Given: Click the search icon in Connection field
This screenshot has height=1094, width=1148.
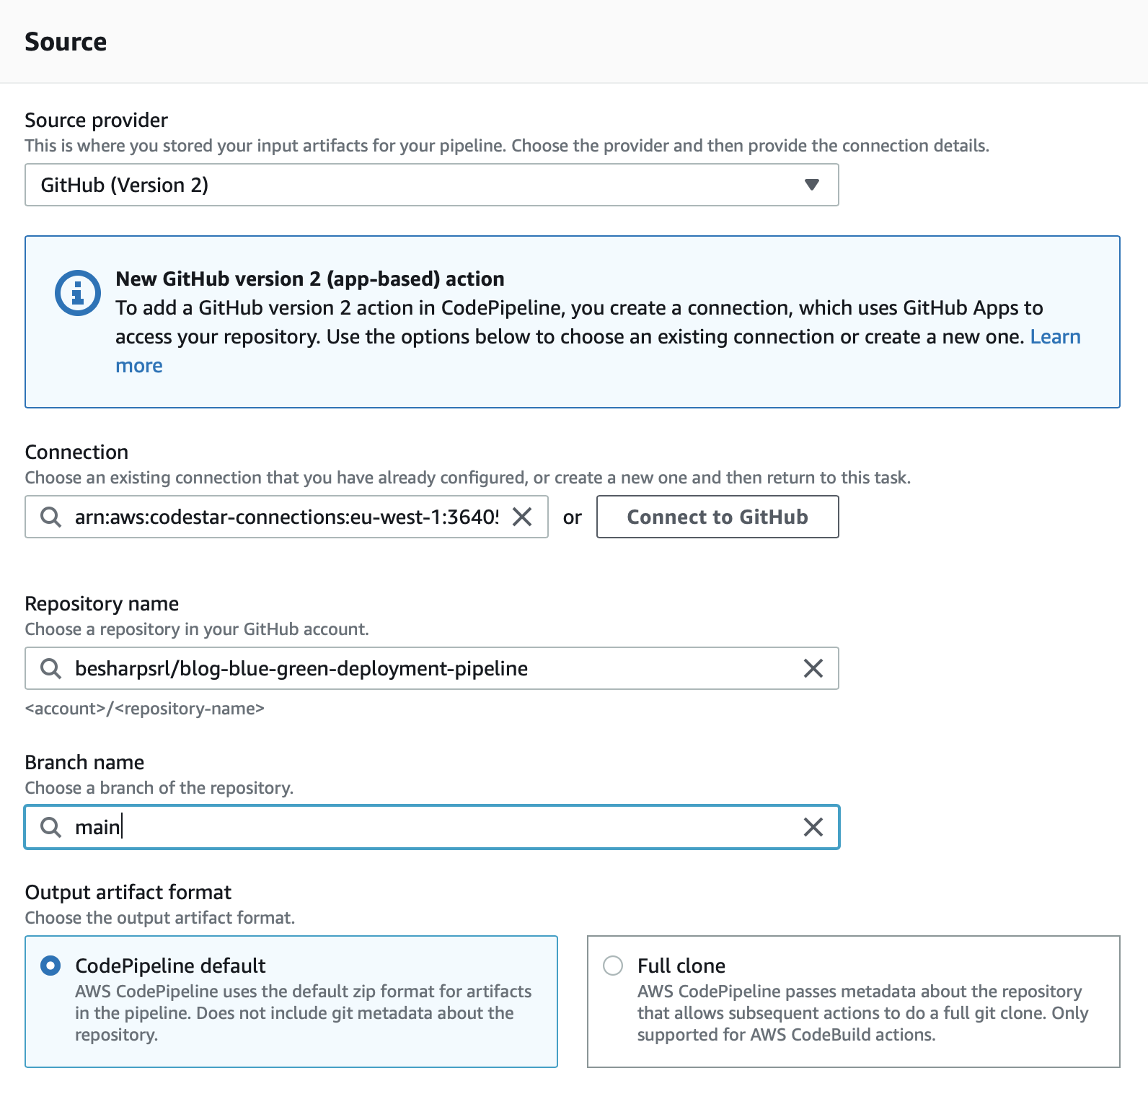Looking at the screenshot, I should 50,517.
